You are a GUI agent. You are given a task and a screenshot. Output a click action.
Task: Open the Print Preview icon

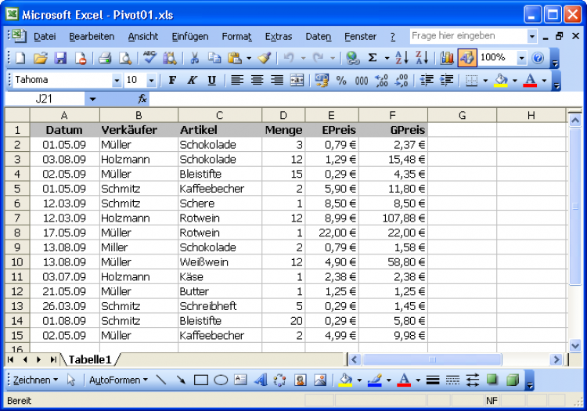click(x=124, y=58)
